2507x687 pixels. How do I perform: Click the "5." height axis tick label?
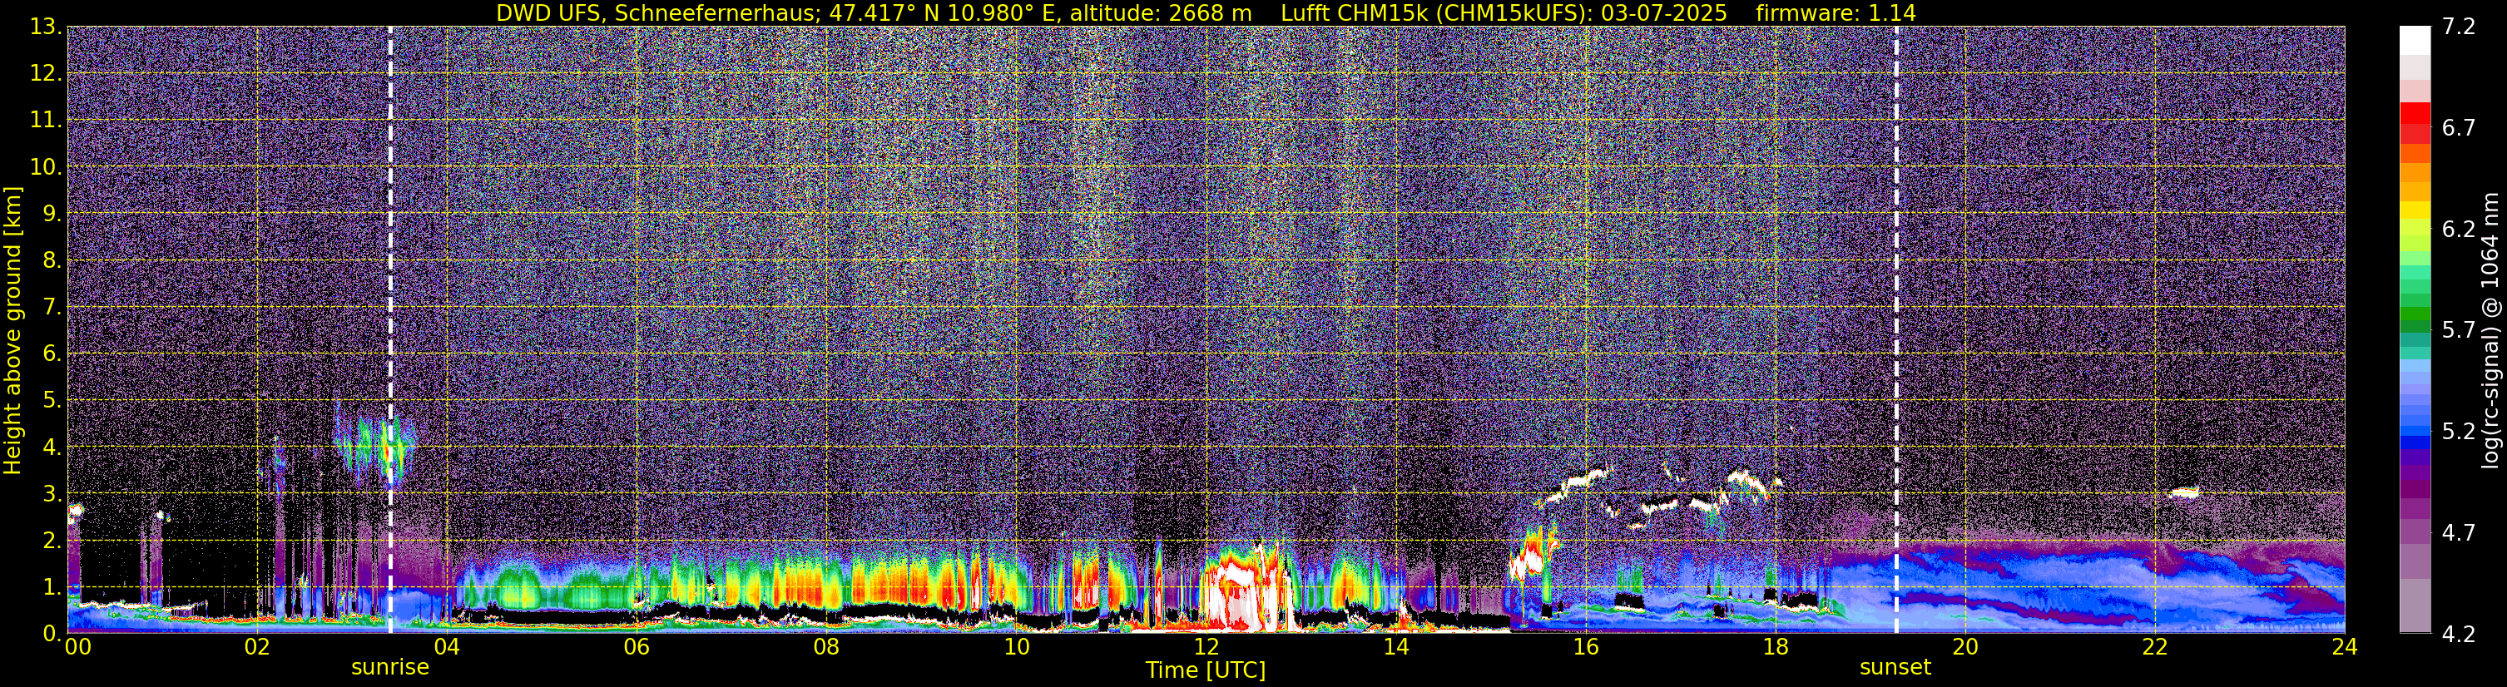point(52,400)
